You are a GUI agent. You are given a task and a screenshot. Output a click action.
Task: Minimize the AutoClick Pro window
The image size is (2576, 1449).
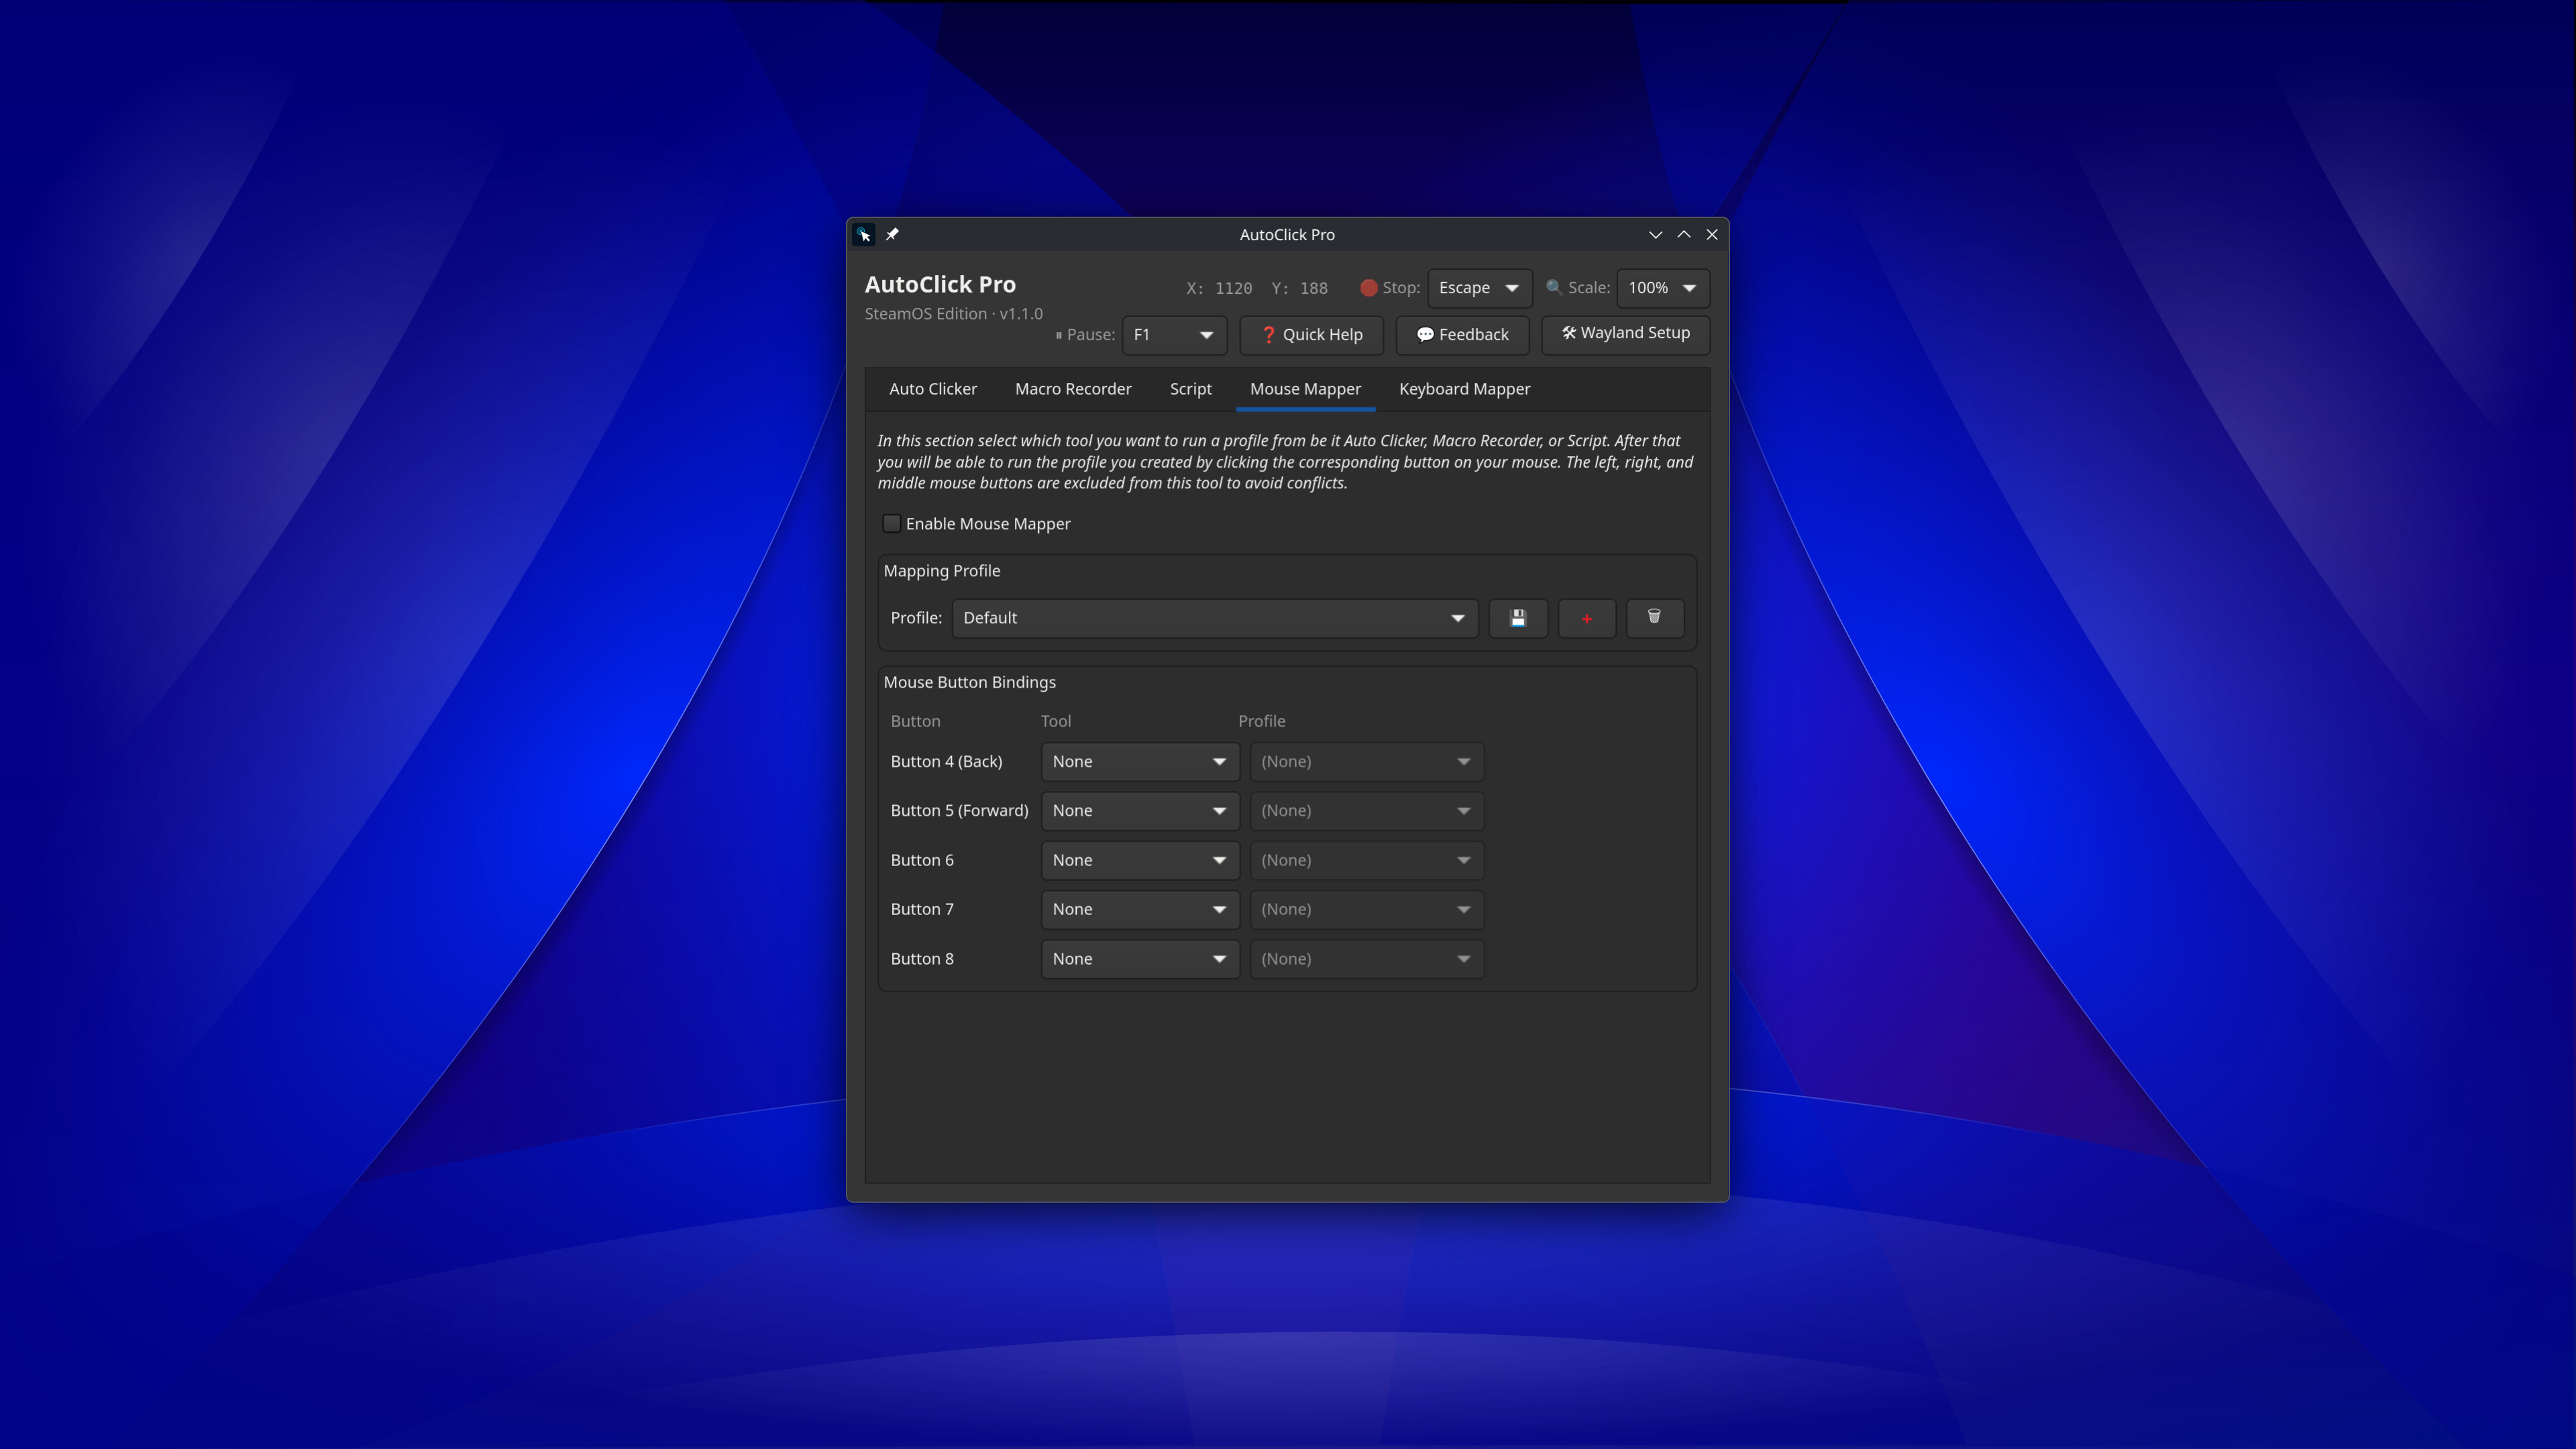pyautogui.click(x=1656, y=234)
